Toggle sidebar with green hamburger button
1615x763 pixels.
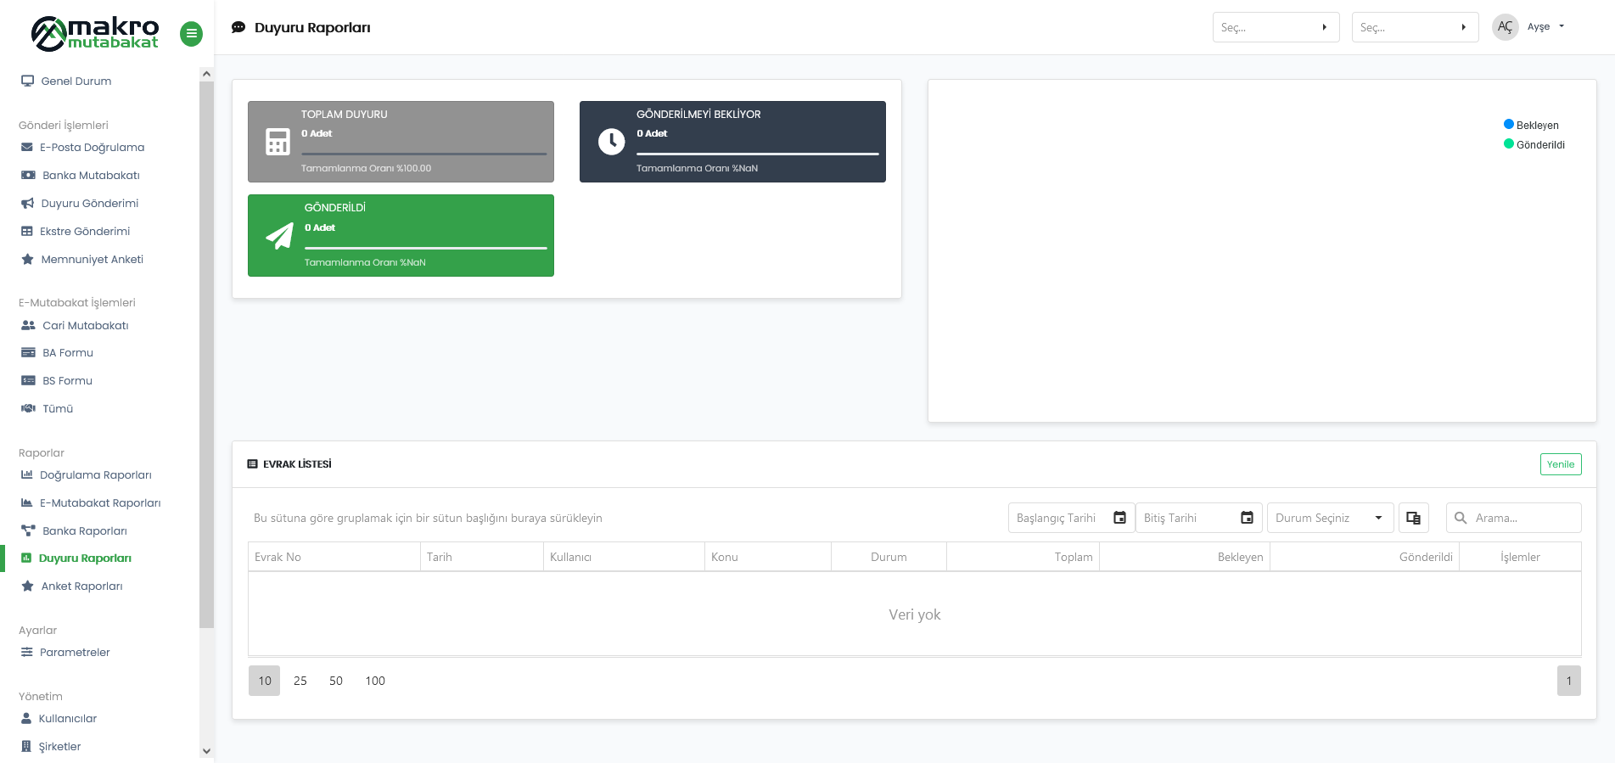pos(191,34)
